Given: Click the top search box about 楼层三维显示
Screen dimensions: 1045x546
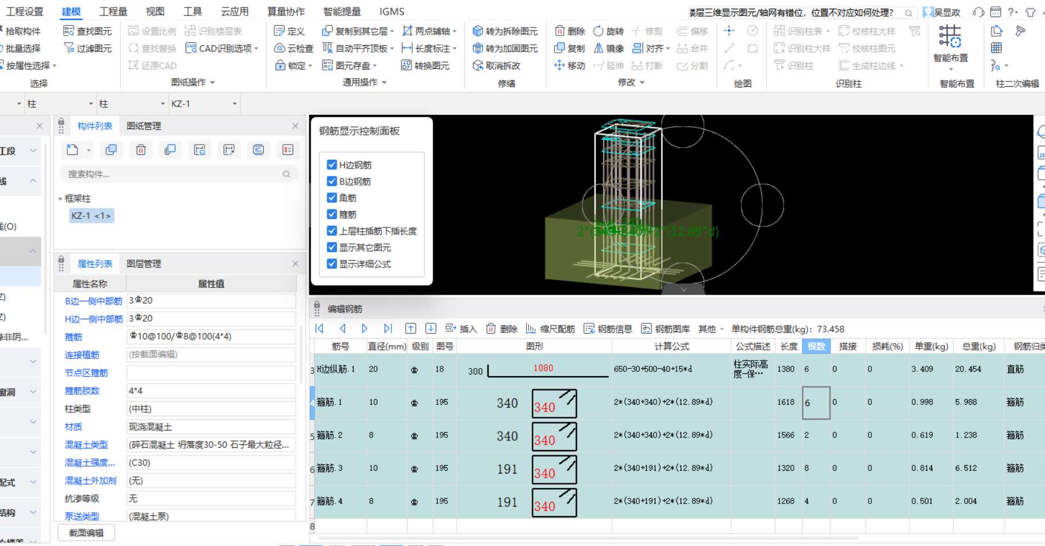Looking at the screenshot, I should click(801, 12).
